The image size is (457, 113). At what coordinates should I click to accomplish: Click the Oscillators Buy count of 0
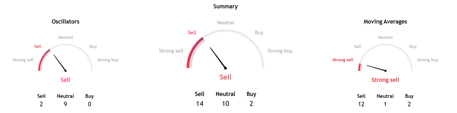point(90,104)
